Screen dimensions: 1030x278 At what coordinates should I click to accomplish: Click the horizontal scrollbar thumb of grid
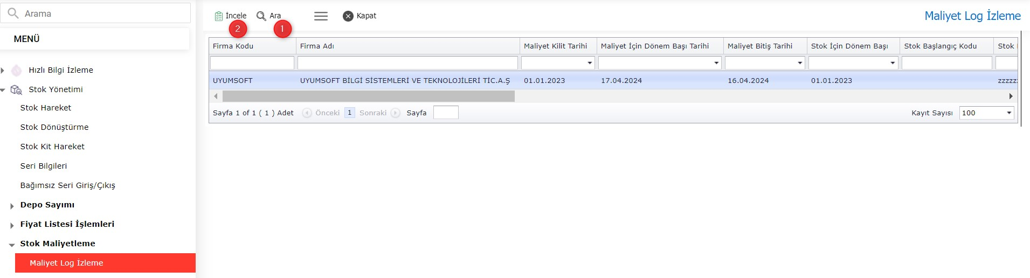(x=369, y=96)
